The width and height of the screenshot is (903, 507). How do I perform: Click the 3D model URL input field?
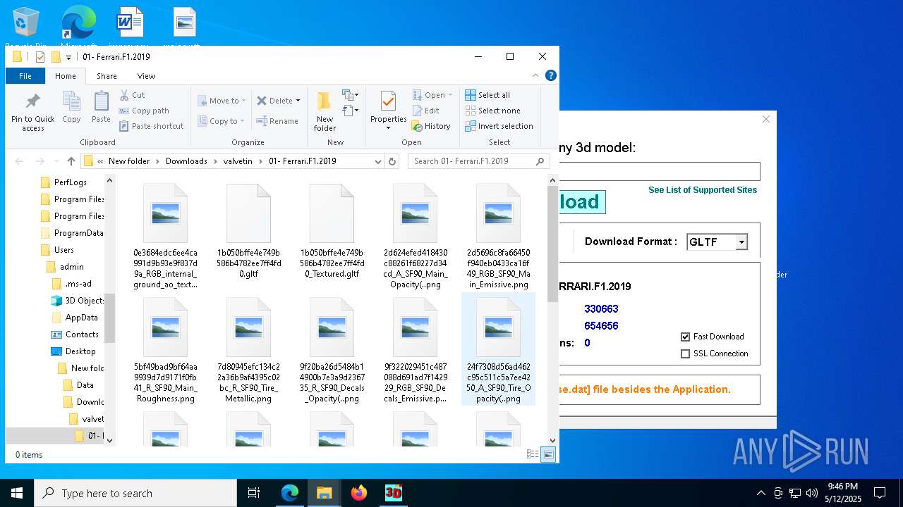[x=659, y=171]
